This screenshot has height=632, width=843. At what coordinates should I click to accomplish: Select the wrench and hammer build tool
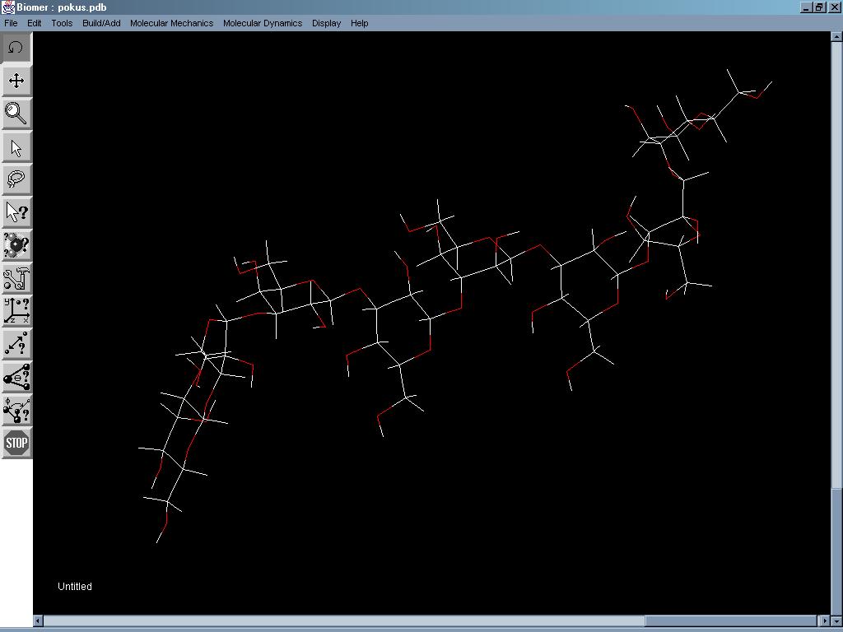point(16,278)
